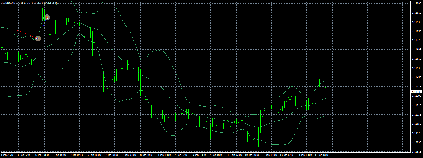The width and height of the screenshot is (423, 158).
Task: Click the 1.12010 price axis label
Action: click(417, 13)
